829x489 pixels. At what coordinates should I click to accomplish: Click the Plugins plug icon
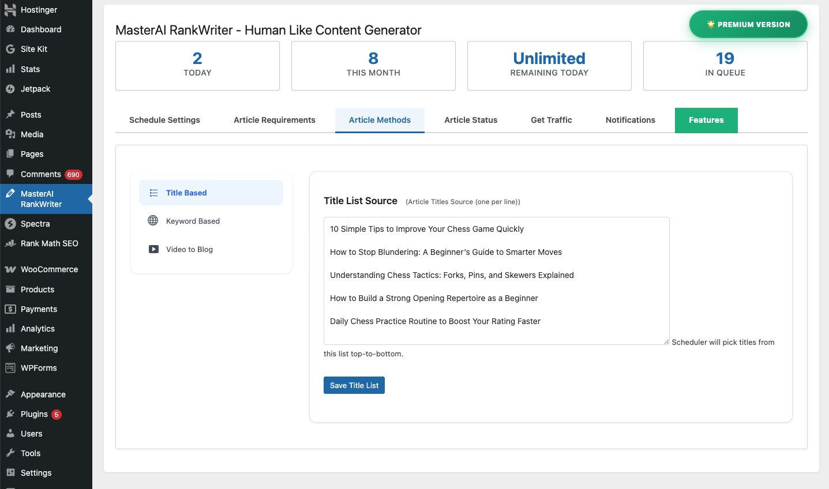[10, 414]
